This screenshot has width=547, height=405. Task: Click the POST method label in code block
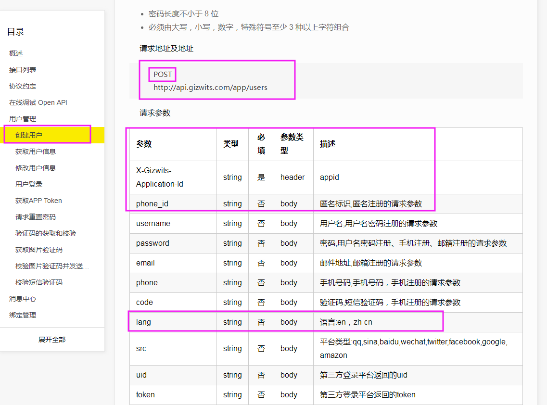pos(163,75)
